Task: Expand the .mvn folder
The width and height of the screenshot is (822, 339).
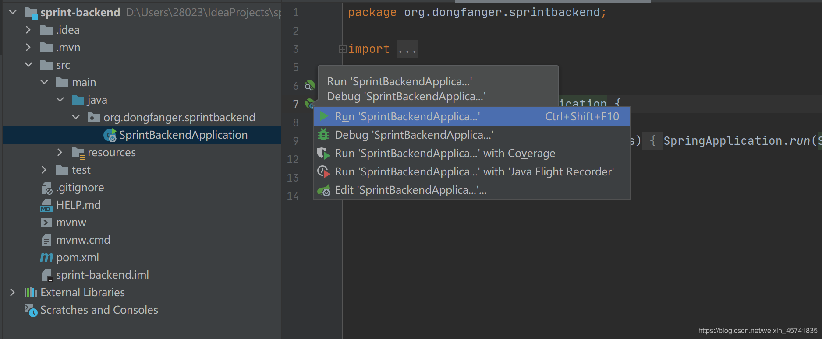Action: click(28, 47)
